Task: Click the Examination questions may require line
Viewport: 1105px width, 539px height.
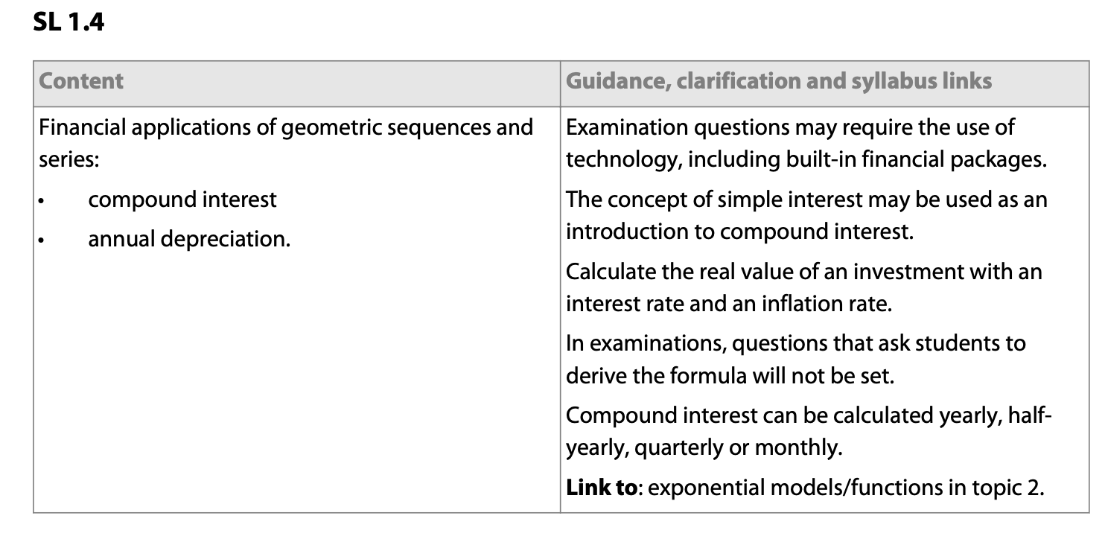Action: pos(790,127)
